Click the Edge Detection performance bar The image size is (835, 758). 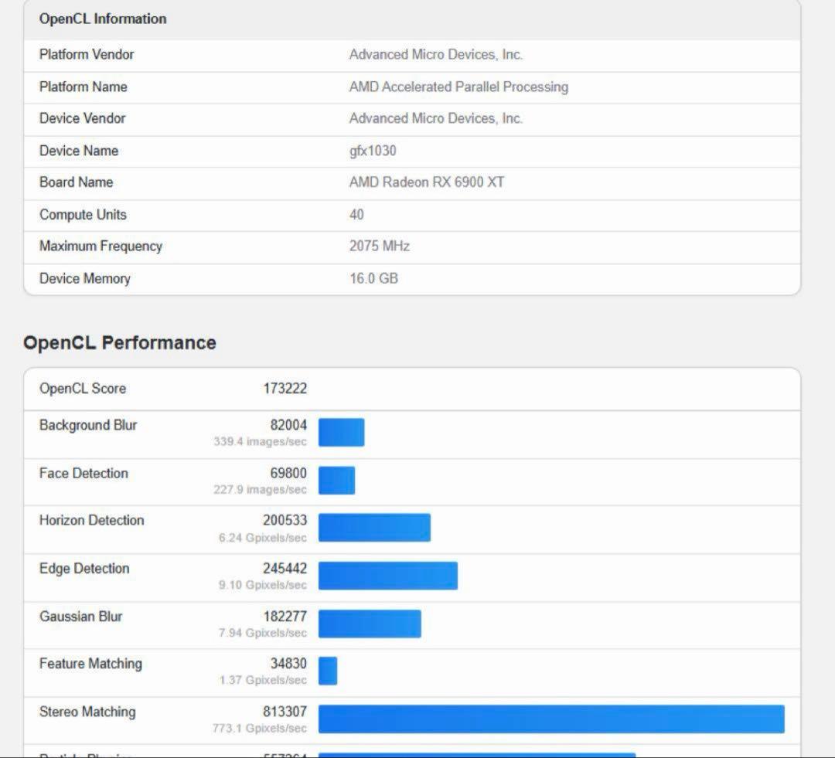click(387, 576)
